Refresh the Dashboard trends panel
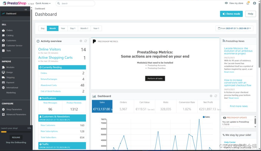Screen dimensions: 261x151 click(216, 96)
